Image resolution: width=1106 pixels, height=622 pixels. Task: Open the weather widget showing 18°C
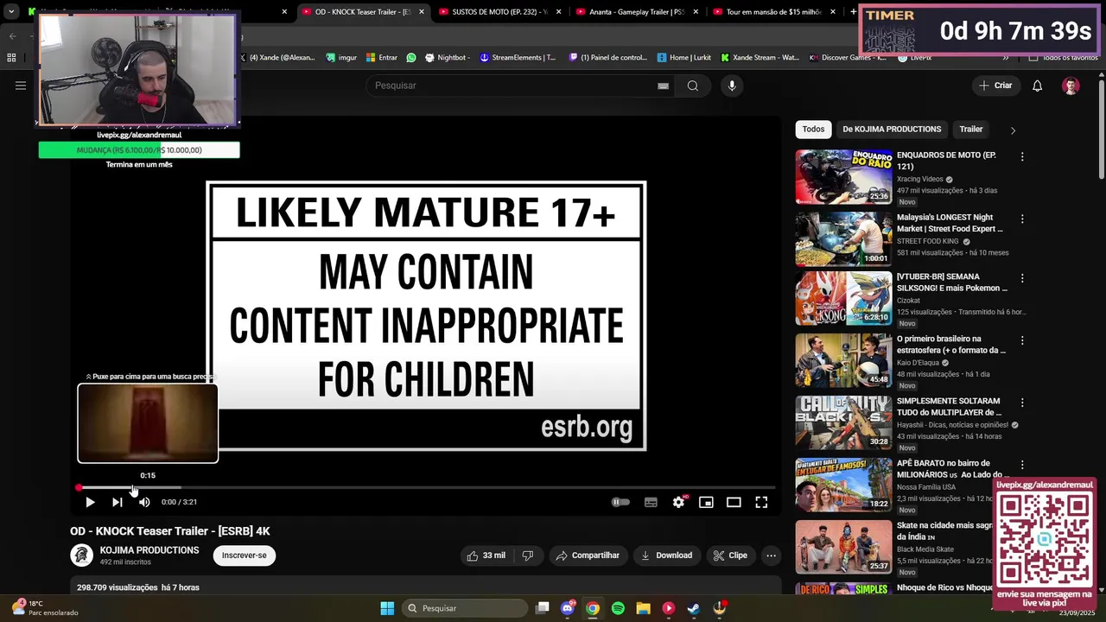(45, 608)
